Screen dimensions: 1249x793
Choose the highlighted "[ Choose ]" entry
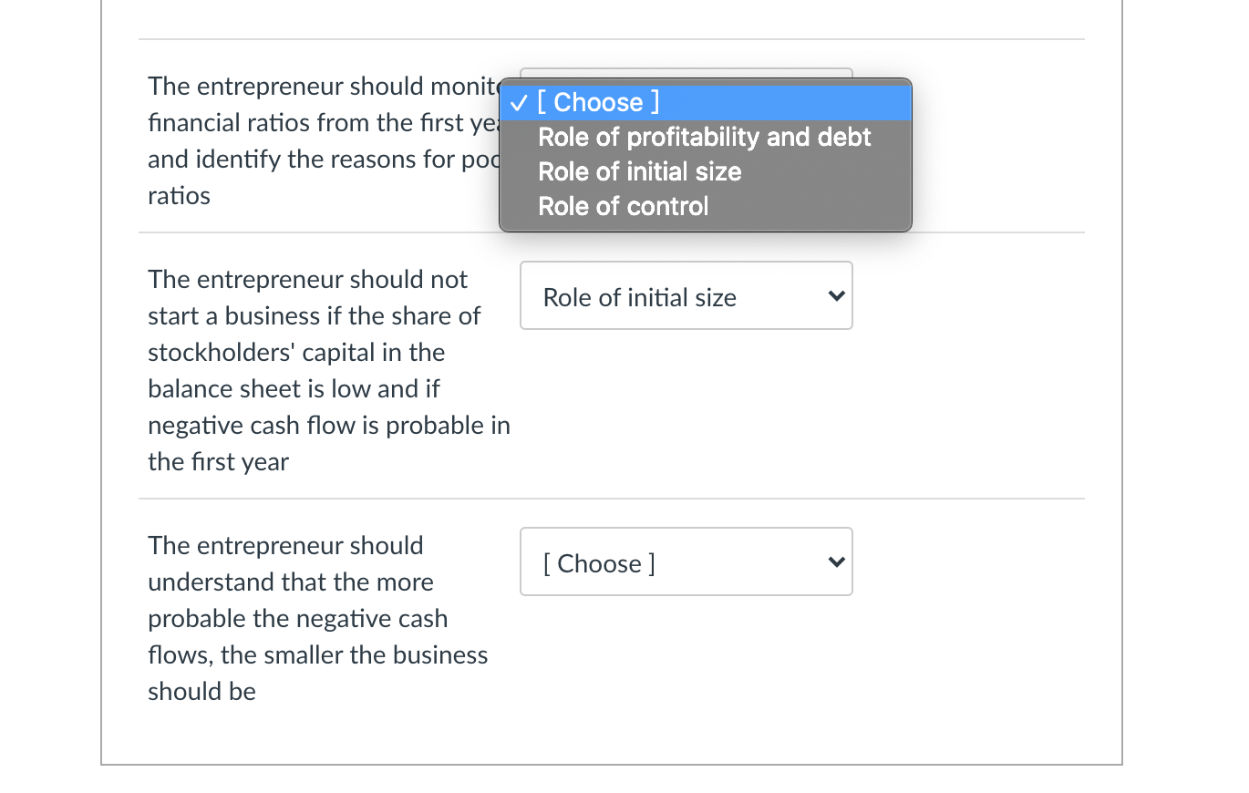tap(598, 102)
